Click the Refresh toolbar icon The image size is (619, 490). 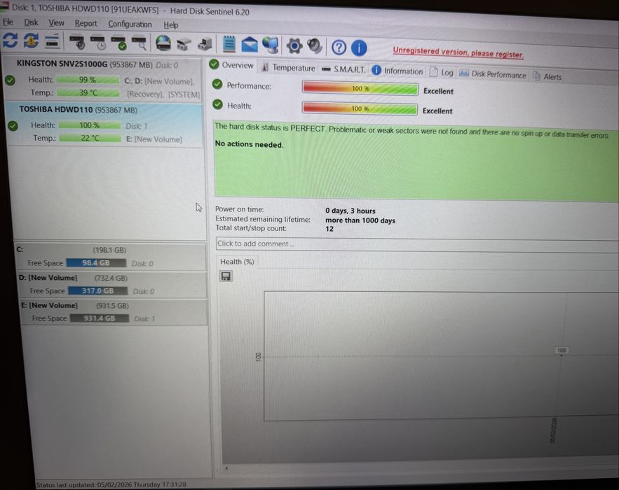click(x=10, y=40)
